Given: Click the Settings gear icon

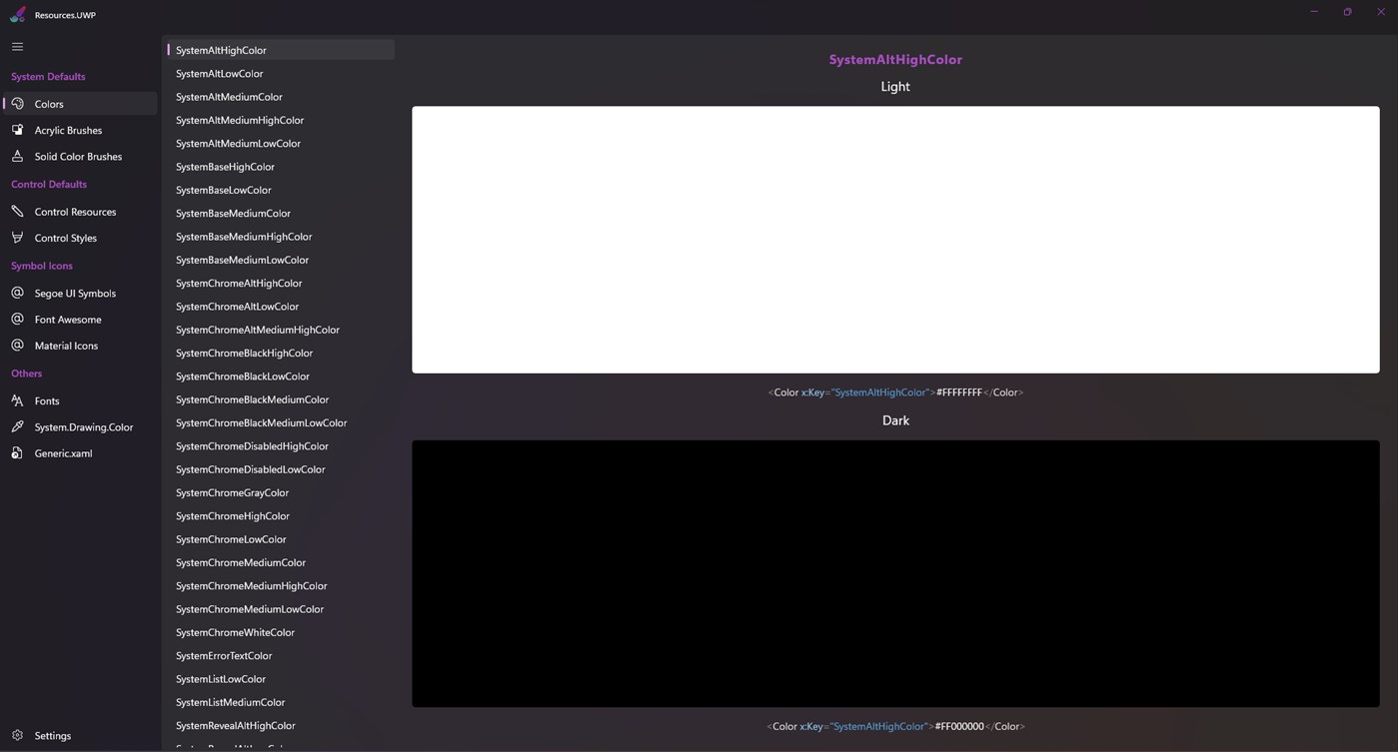Looking at the screenshot, I should point(17,735).
